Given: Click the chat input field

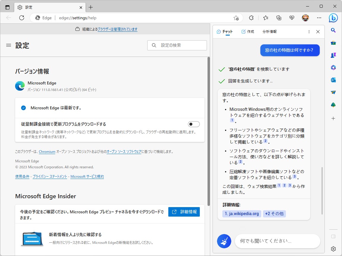Looking at the screenshot, I should [x=277, y=241].
